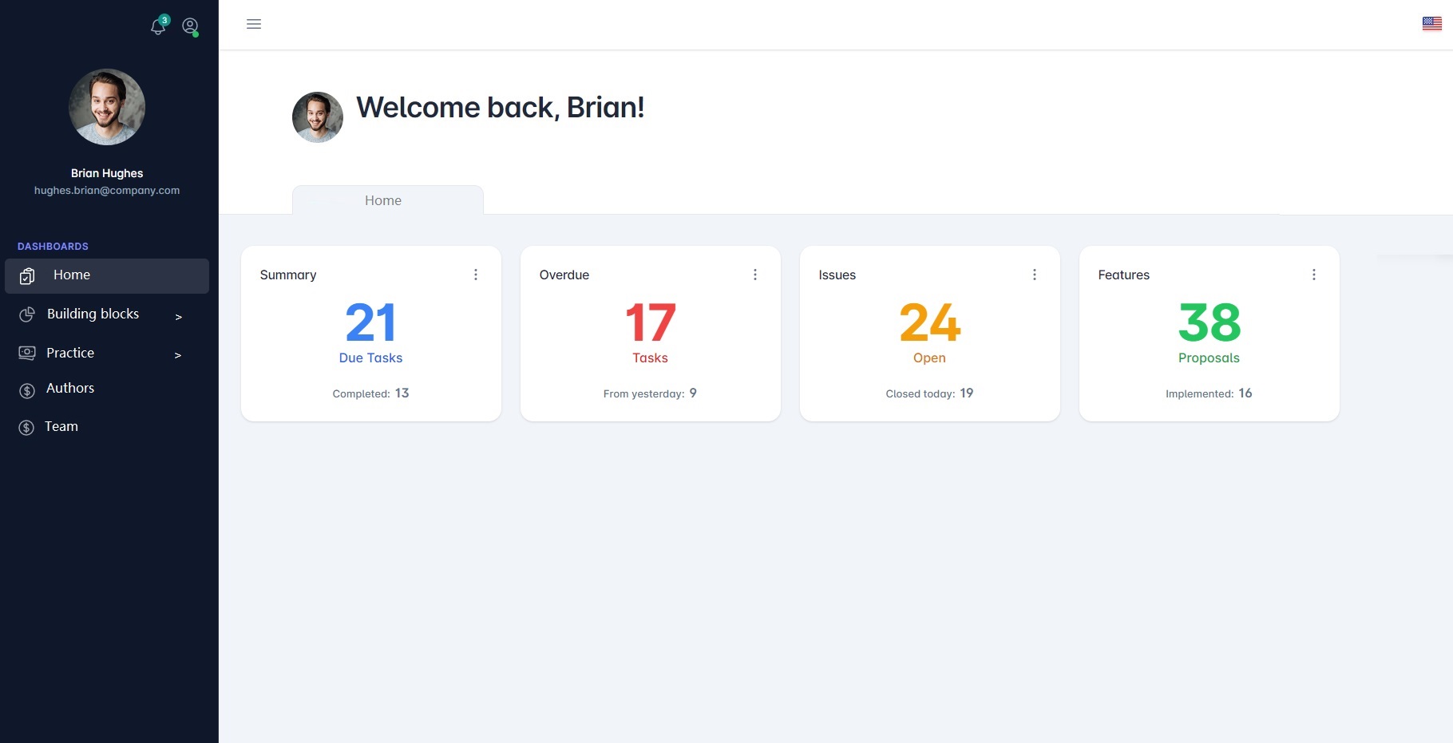Select the Home tab below the welcome header
The height and width of the screenshot is (743, 1453).
[383, 200]
